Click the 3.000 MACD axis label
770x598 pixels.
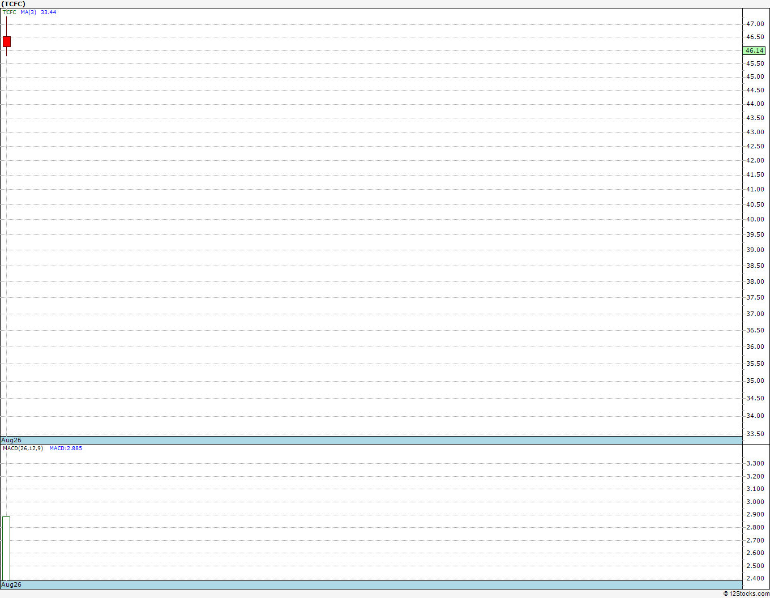[x=755, y=502]
